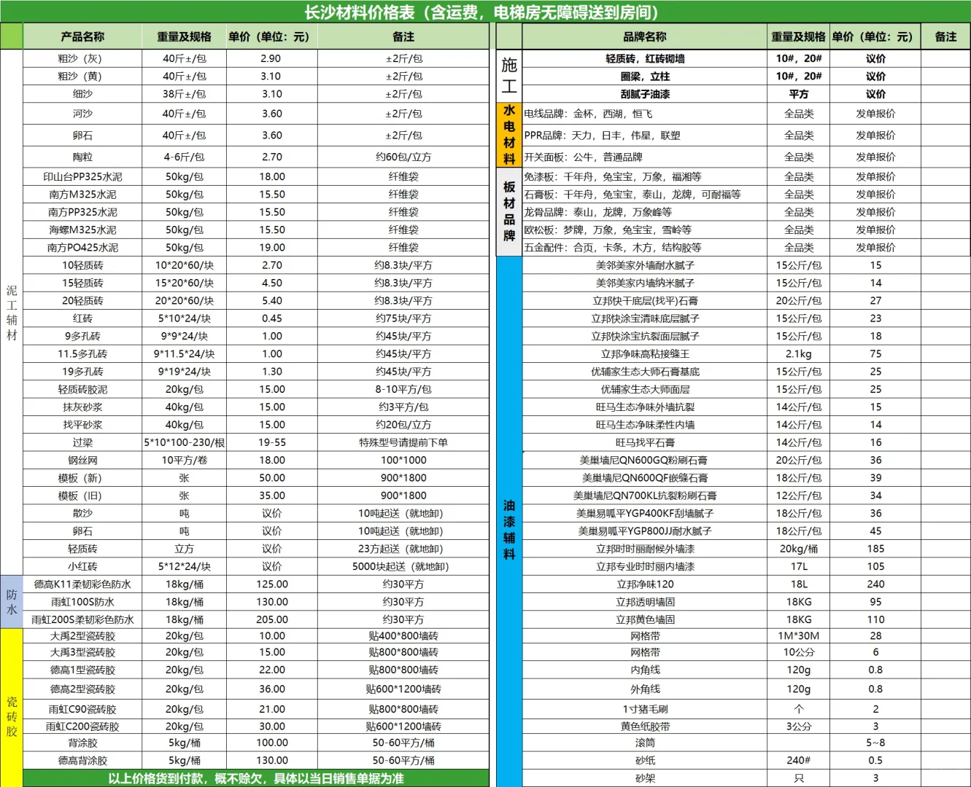The image size is (971, 787).
Task: Click the 立邦时时丽耐候外墙漆 cell
Action: tap(645, 549)
